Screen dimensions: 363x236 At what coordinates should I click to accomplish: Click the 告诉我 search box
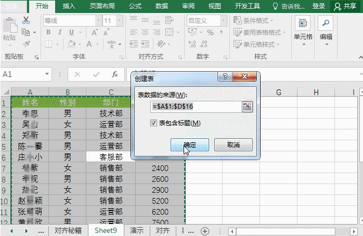tap(289, 6)
